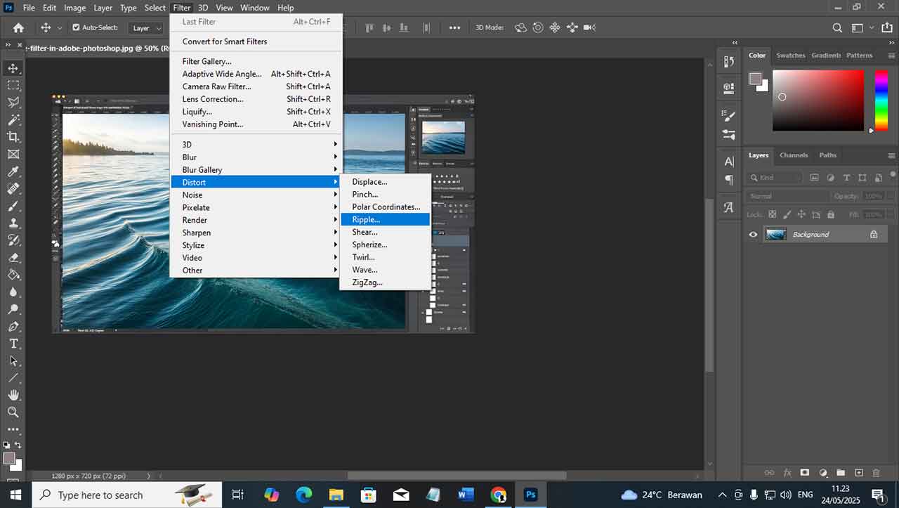This screenshot has height=508, width=899.
Task: Open the Paragraph panel icon
Action: [x=728, y=180]
